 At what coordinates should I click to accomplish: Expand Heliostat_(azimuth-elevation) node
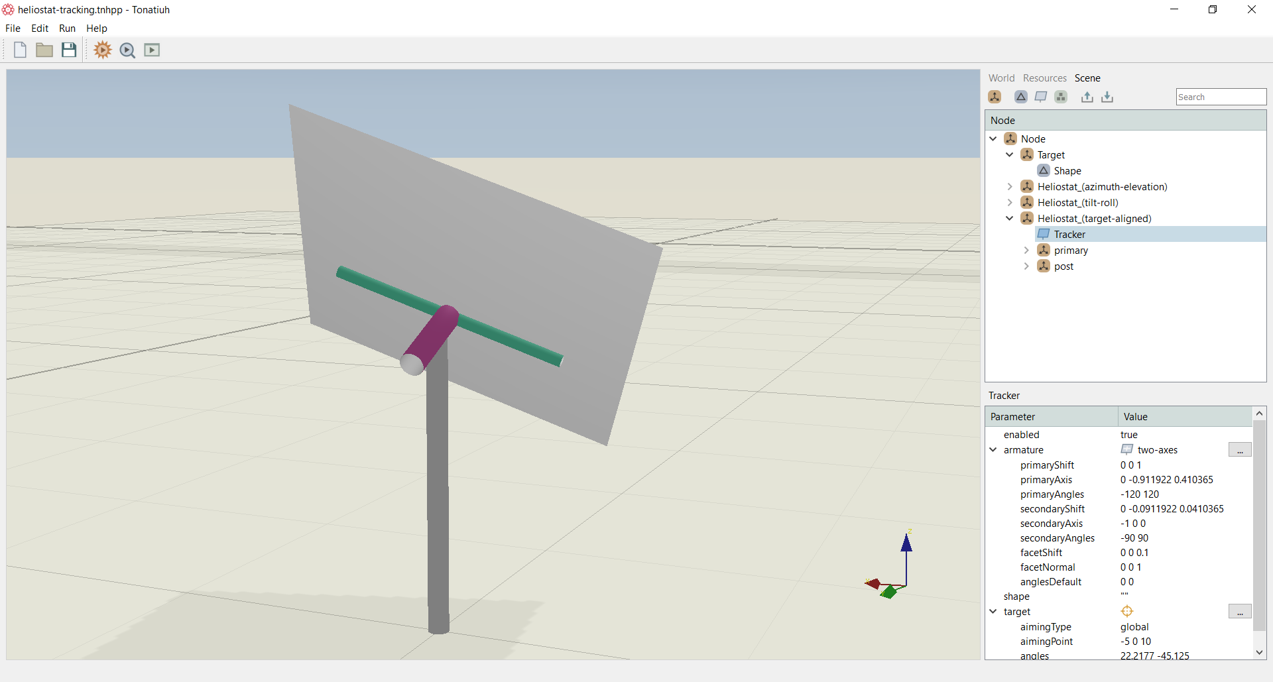(1010, 186)
